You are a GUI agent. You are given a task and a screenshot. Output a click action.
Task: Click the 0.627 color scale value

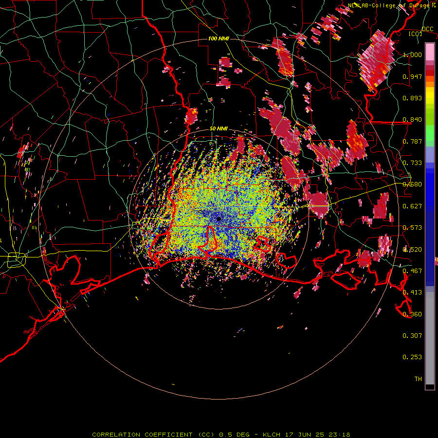412,206
